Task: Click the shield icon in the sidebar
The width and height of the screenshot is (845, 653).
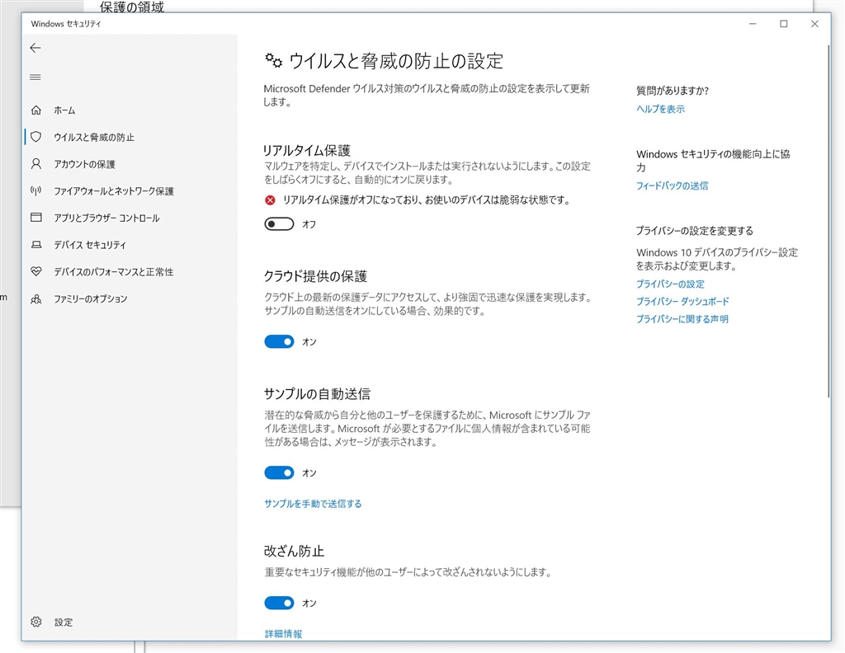Action: [x=36, y=137]
